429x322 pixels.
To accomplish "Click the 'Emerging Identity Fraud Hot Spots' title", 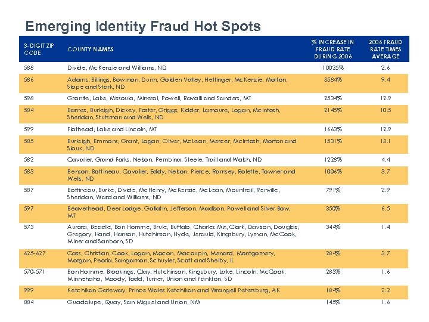I will tap(142, 26).
